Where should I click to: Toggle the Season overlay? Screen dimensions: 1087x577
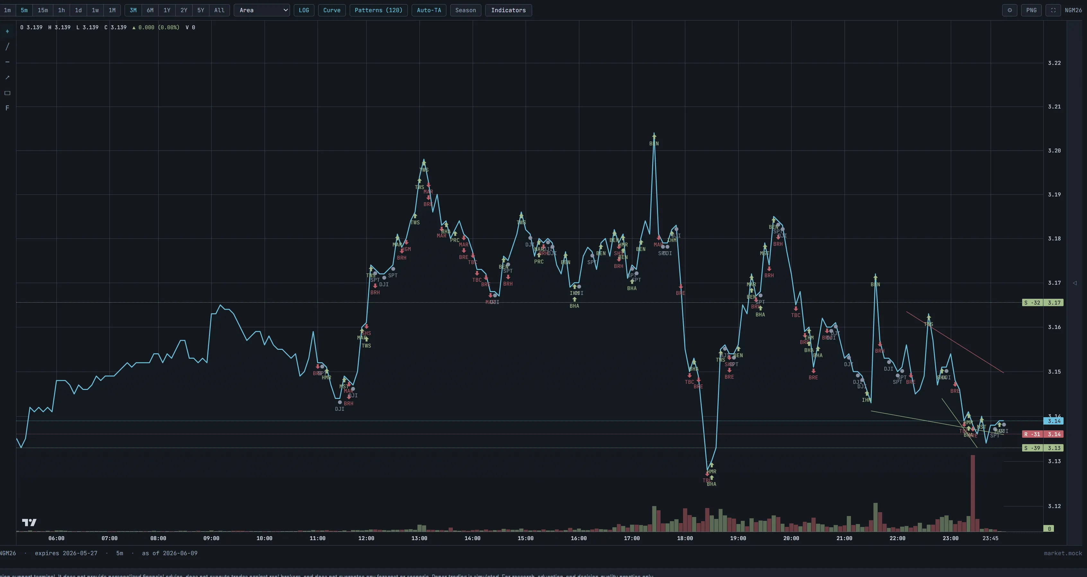[x=465, y=10]
